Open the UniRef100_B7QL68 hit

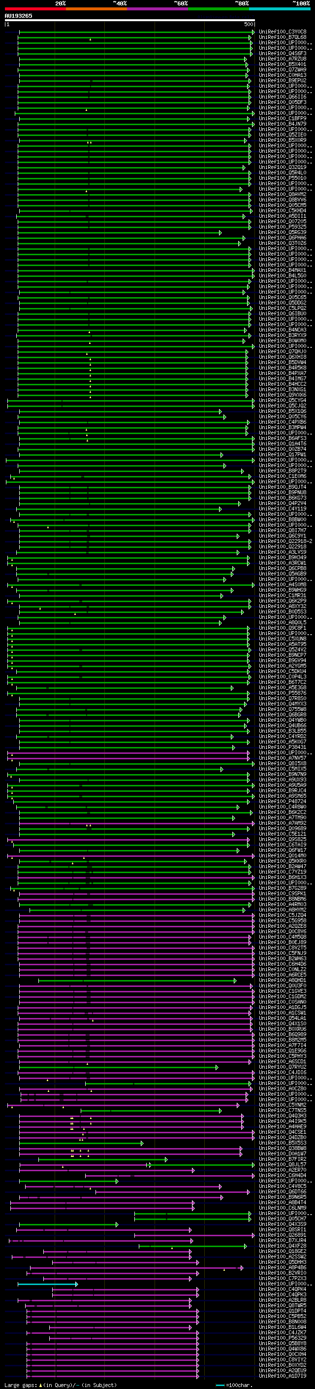click(283, 37)
